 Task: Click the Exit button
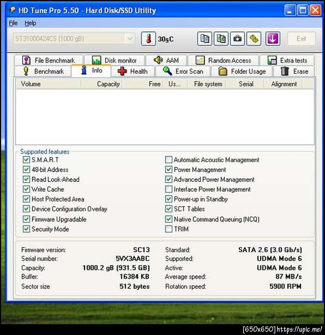(301, 38)
